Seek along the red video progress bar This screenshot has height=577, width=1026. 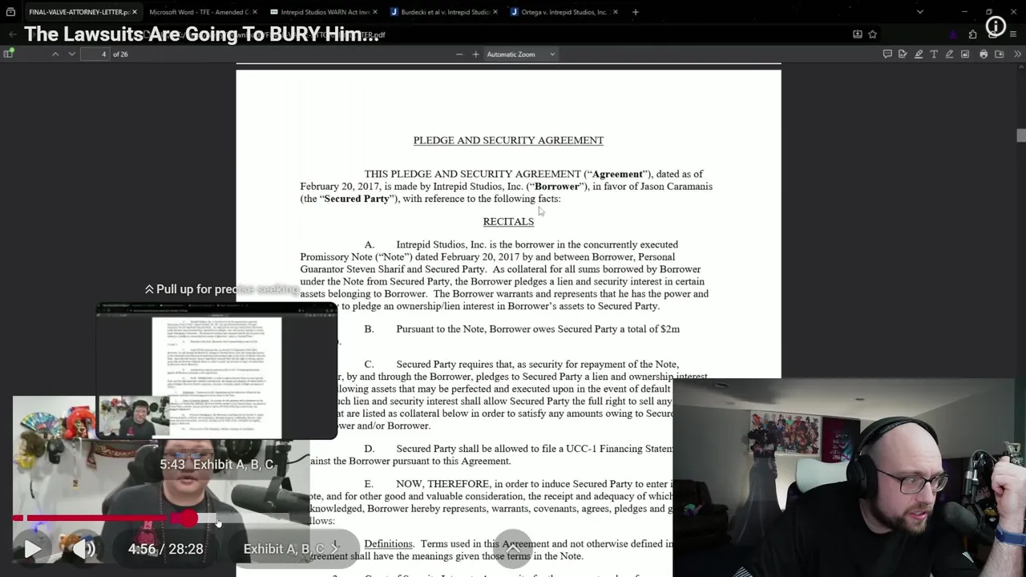[x=100, y=518]
